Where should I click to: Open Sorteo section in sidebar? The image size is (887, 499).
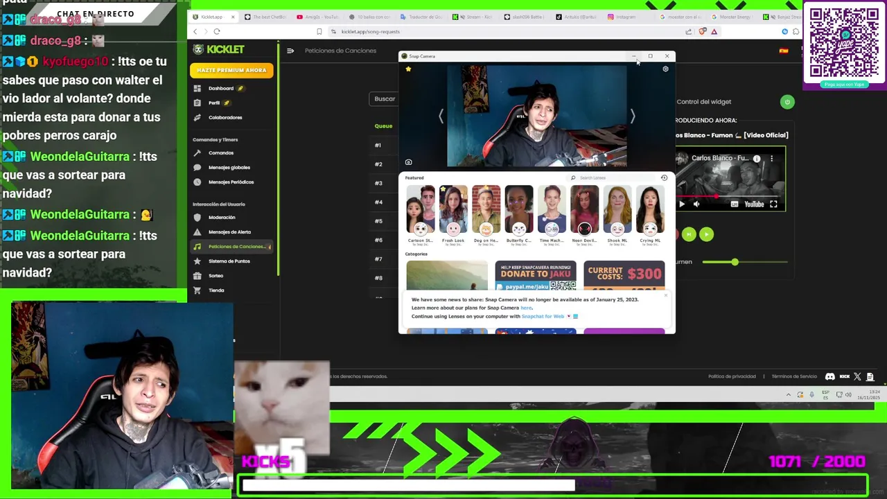pyautogui.click(x=216, y=275)
